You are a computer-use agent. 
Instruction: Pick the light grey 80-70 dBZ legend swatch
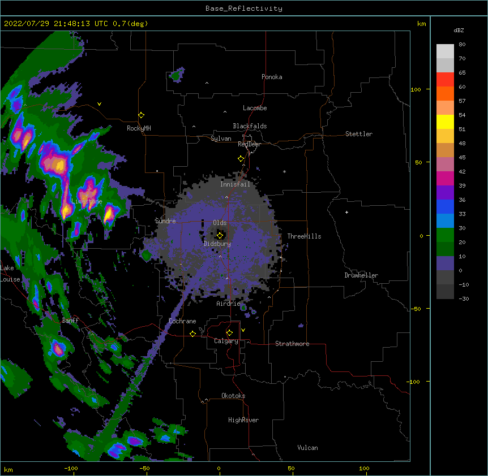point(445,51)
